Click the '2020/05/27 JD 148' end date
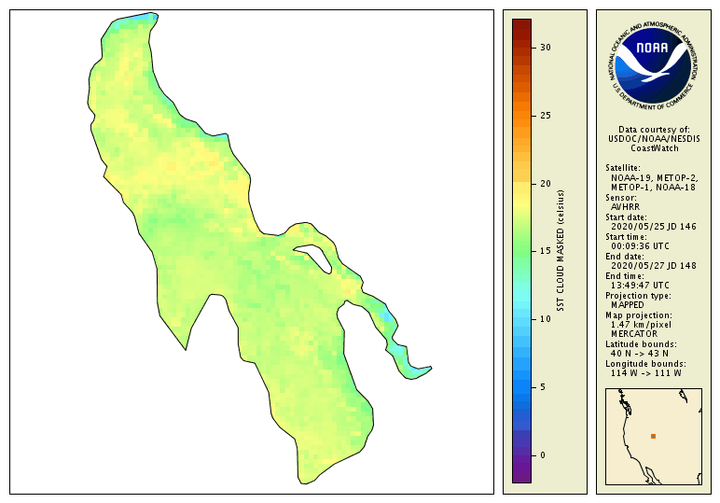This screenshot has height=503, width=720. (654, 266)
